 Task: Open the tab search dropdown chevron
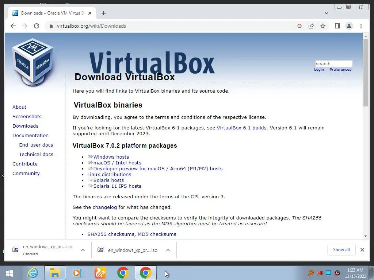[x=327, y=13]
